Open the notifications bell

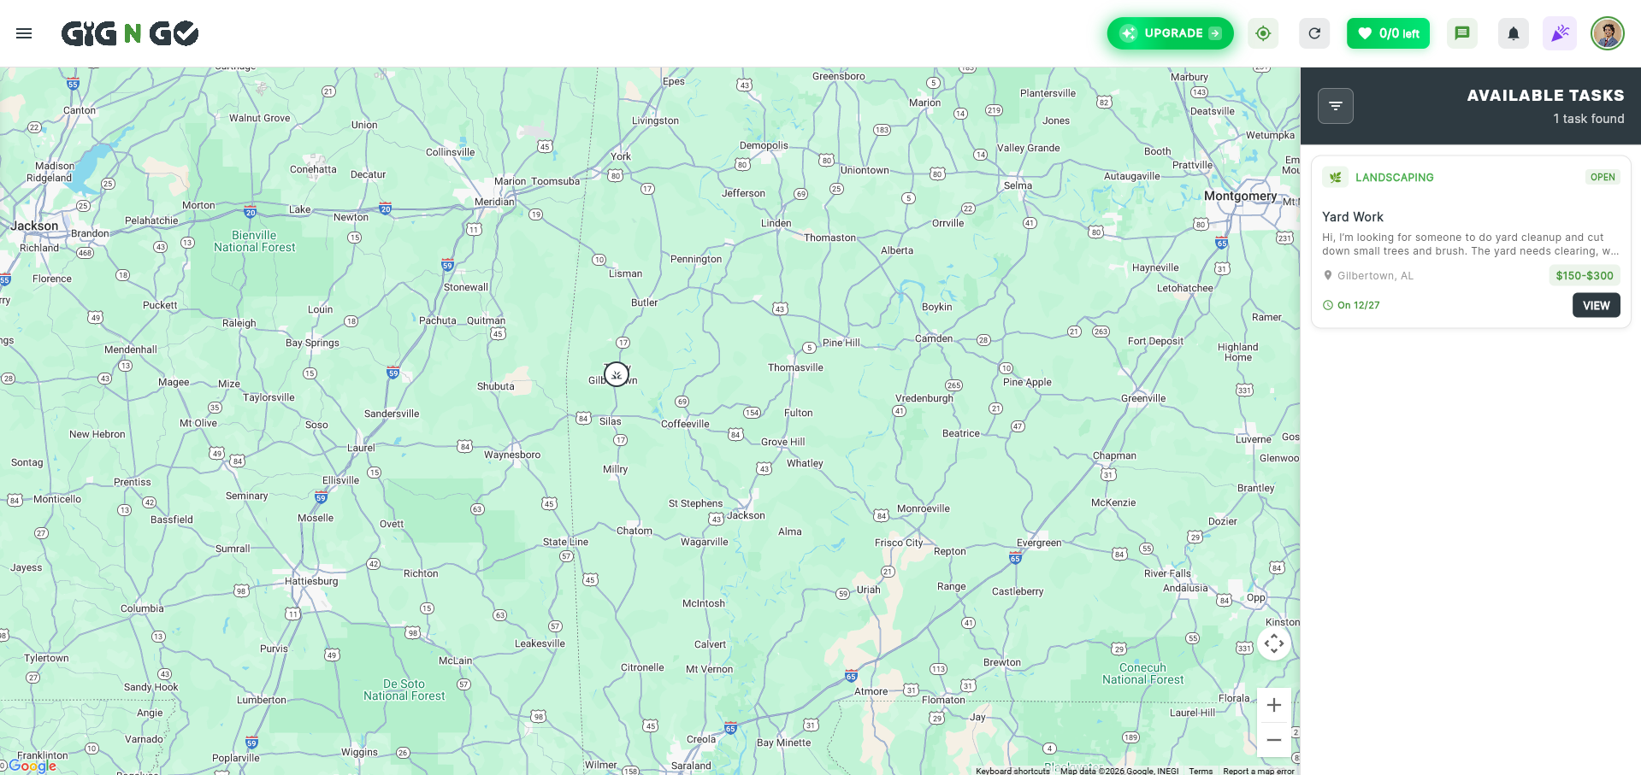click(1514, 33)
